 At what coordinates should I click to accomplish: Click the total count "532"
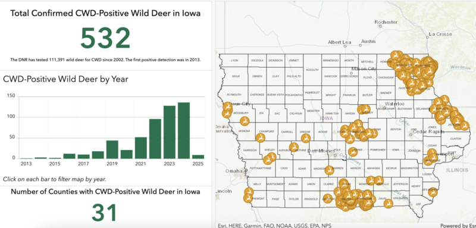[x=106, y=39]
